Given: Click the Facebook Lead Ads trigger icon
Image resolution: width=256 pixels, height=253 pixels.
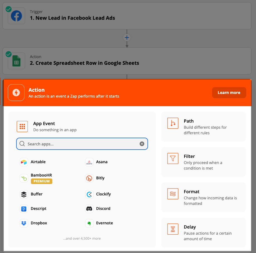Looking at the screenshot, I should point(16,16).
